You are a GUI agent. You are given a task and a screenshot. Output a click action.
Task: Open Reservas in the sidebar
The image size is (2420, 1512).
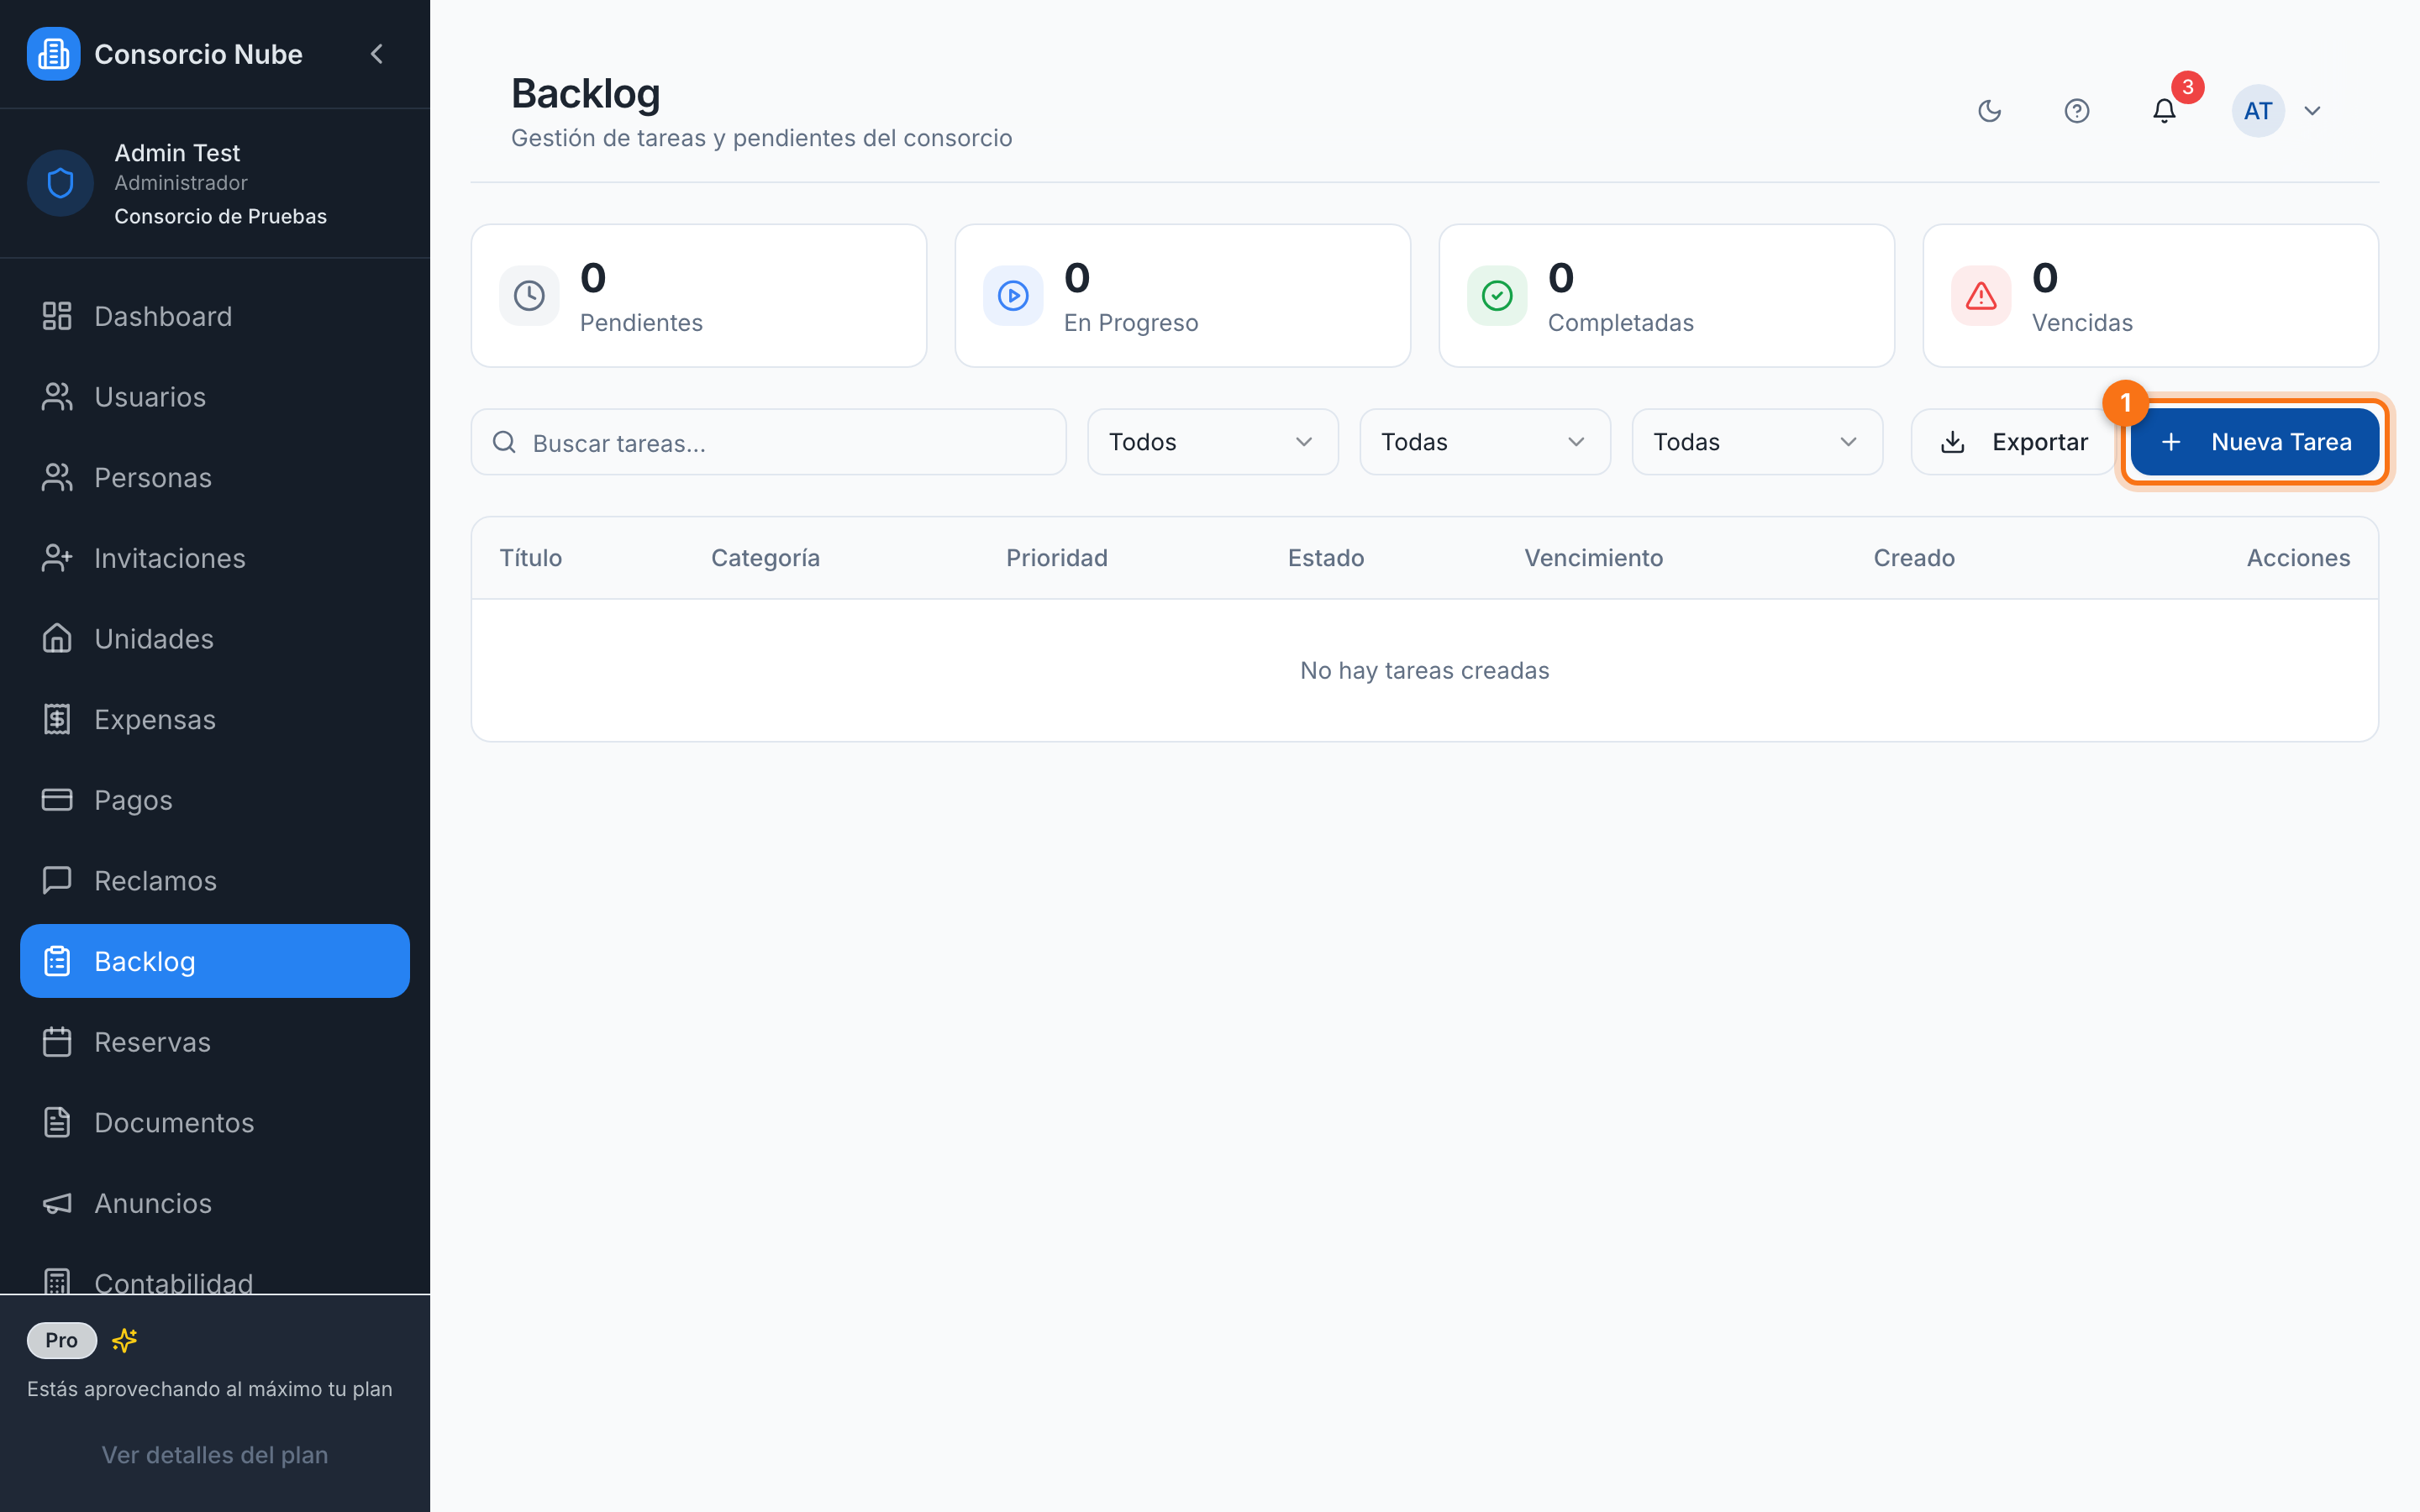215,1042
